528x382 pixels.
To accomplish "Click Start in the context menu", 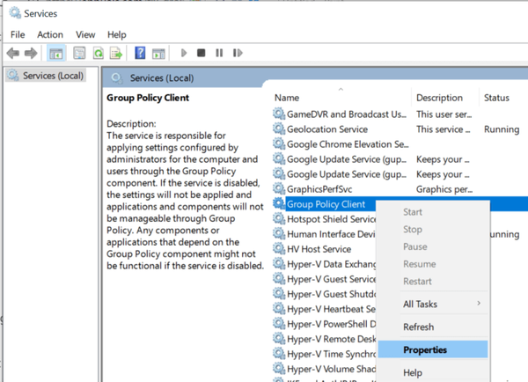I will (x=433, y=212).
